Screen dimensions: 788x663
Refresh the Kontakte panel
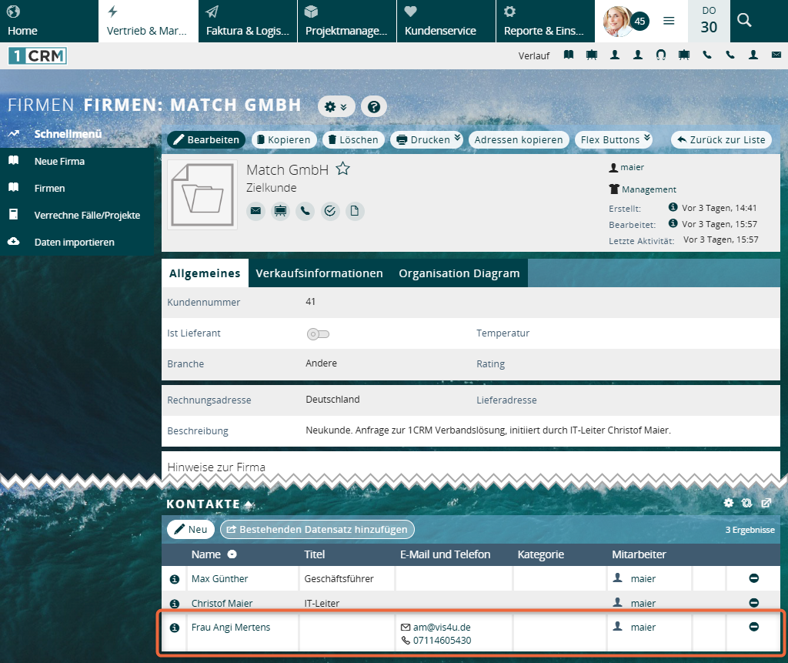click(x=747, y=503)
